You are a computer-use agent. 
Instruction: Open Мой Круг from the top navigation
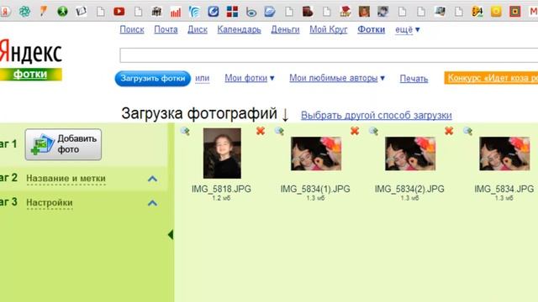tap(329, 30)
